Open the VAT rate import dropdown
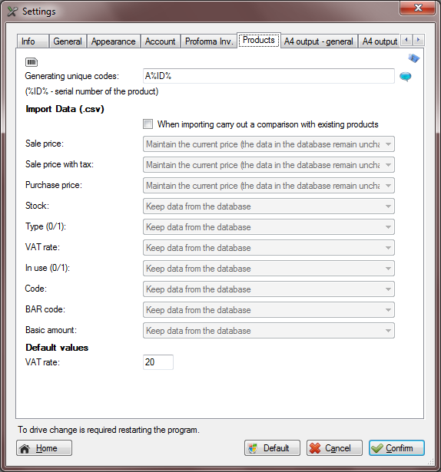441x472 pixels. coord(269,248)
